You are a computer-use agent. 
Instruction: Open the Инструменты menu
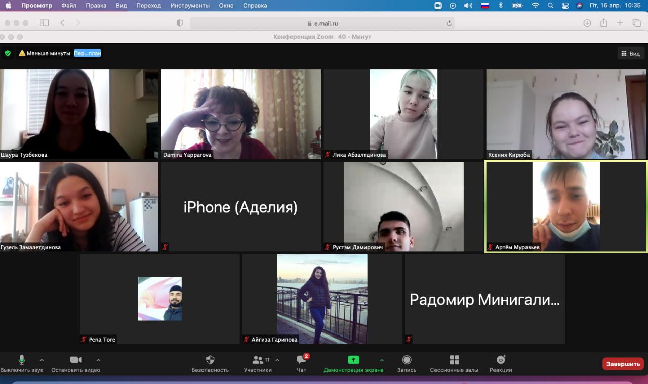click(190, 6)
